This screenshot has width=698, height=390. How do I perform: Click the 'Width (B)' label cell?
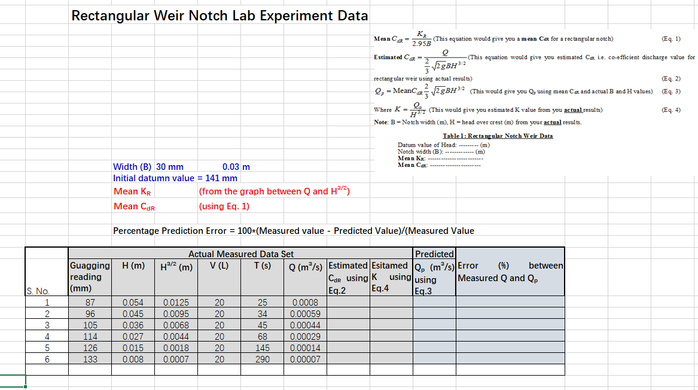coord(132,167)
